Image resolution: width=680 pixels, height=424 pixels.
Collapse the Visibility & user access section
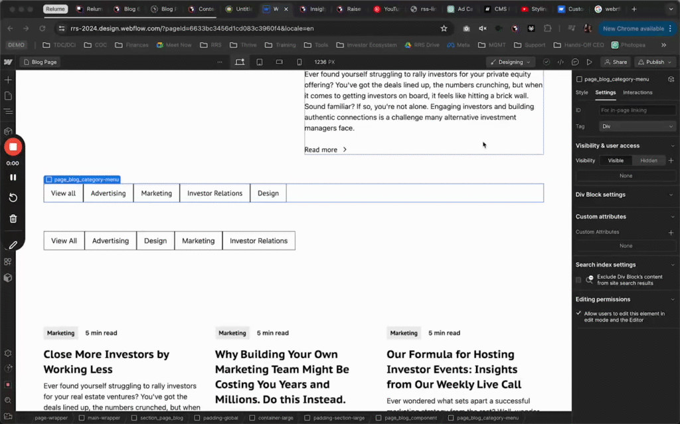[x=672, y=146]
